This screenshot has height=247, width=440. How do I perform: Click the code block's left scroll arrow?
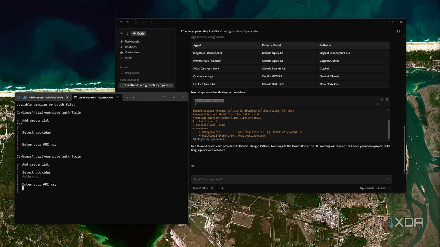pos(195,104)
